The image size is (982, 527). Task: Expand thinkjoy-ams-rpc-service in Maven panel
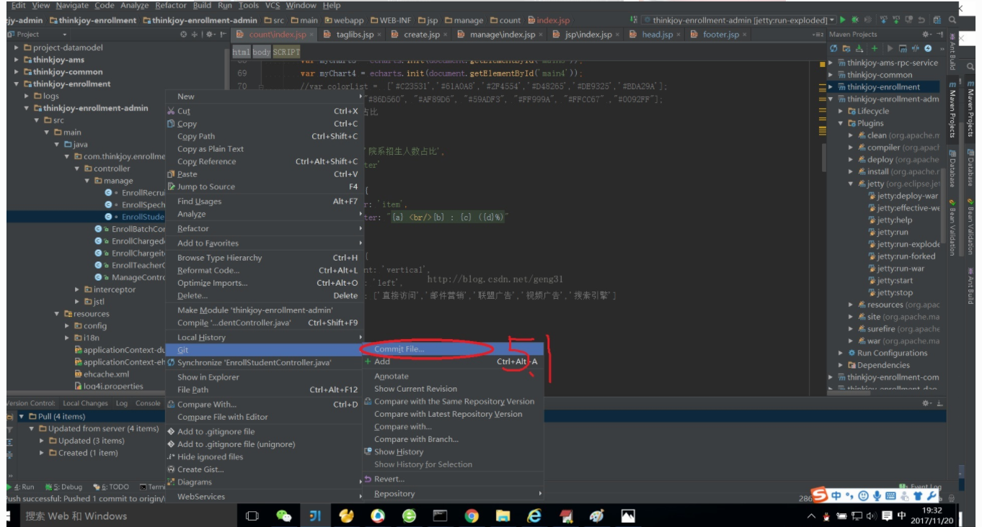coord(831,63)
